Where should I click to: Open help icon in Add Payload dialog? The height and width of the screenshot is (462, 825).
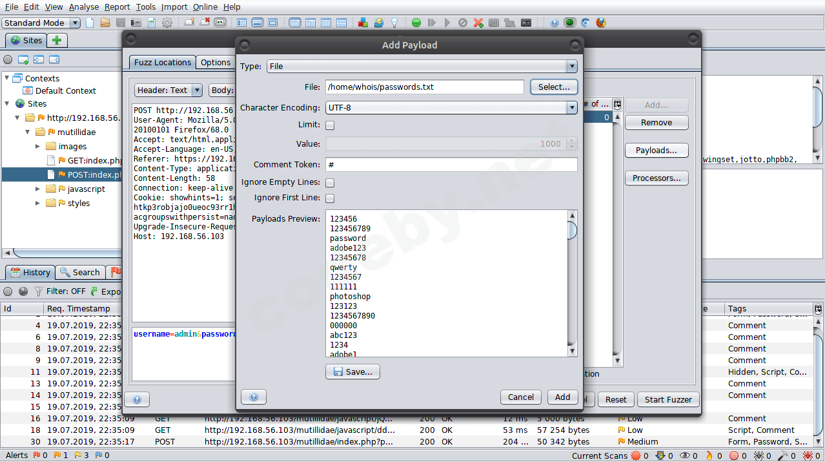pyautogui.click(x=254, y=397)
